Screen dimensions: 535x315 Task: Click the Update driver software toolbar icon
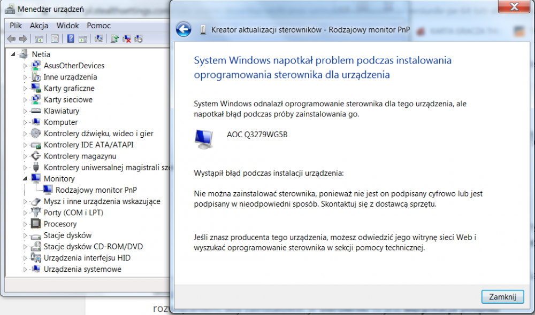[114, 38]
